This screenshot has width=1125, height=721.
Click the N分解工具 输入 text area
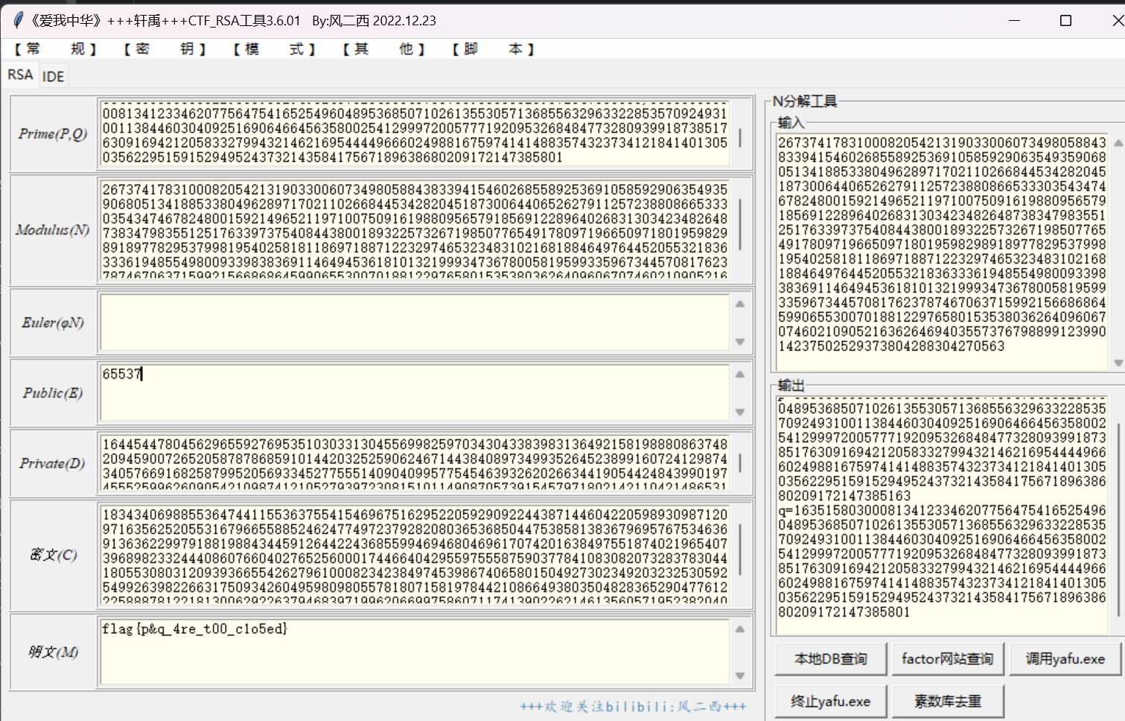click(x=943, y=251)
